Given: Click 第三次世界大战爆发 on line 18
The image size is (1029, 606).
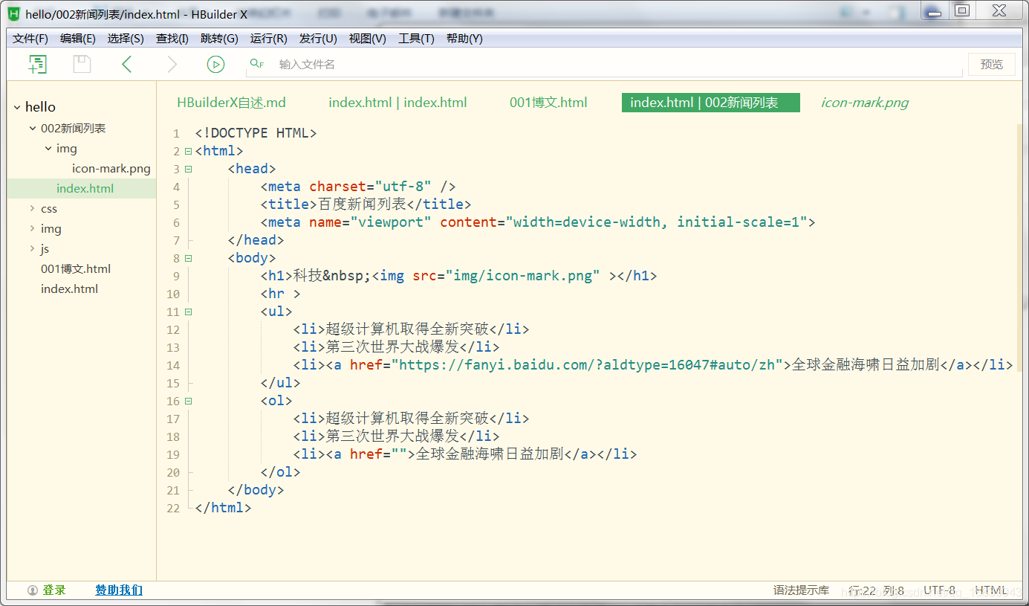Looking at the screenshot, I should coord(392,436).
